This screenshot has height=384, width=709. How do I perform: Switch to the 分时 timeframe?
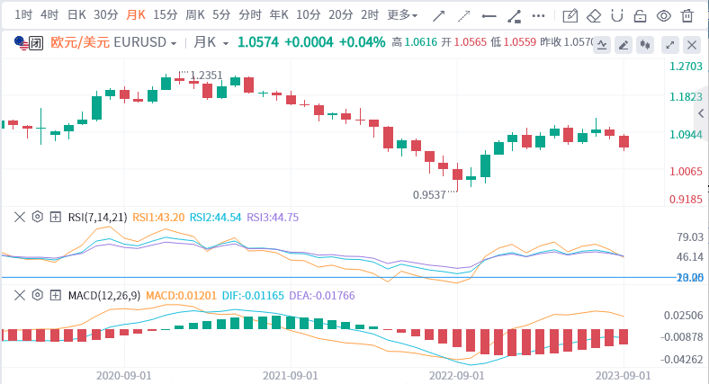pos(250,15)
